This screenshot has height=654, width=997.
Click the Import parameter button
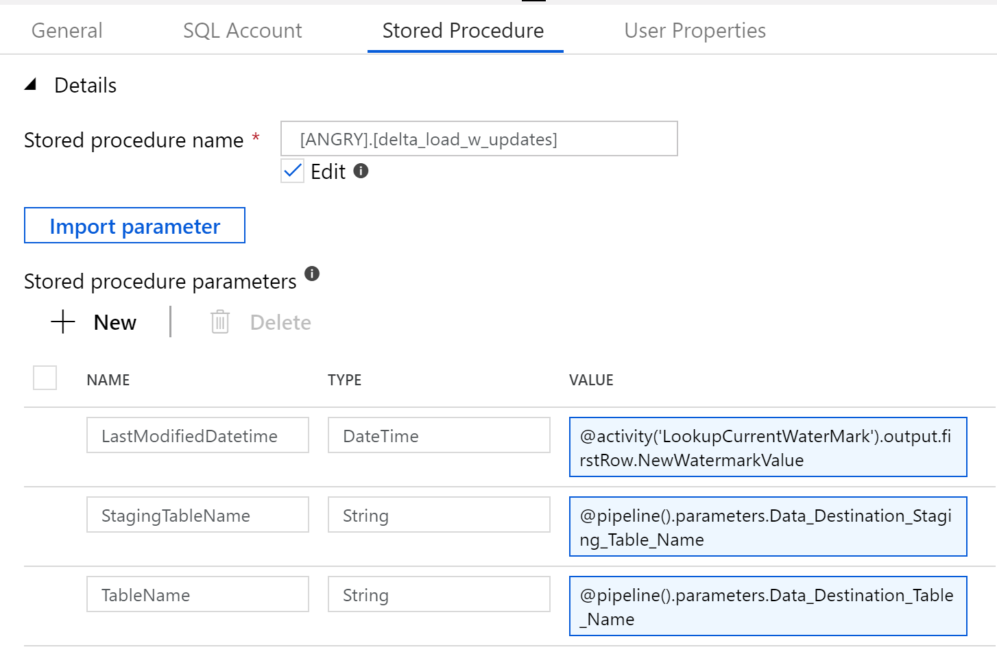click(134, 226)
